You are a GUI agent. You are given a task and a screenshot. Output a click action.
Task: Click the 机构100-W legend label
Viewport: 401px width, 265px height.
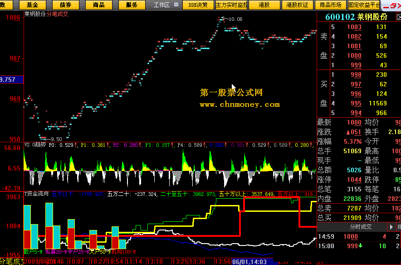[x=123, y=252]
